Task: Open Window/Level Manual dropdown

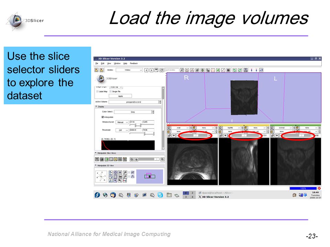Action: [122, 122]
